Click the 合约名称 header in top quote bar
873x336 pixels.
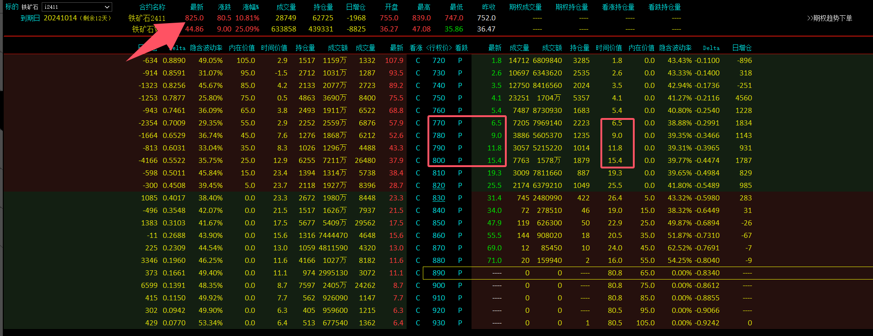(152, 7)
